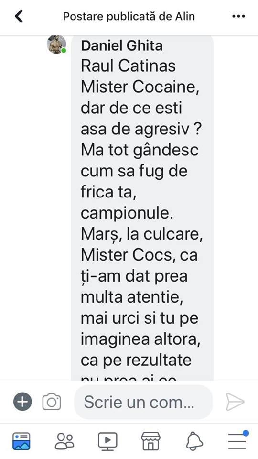258x459 pixels.
Task: Open the hamburger menu tab
Action: [x=237, y=441]
